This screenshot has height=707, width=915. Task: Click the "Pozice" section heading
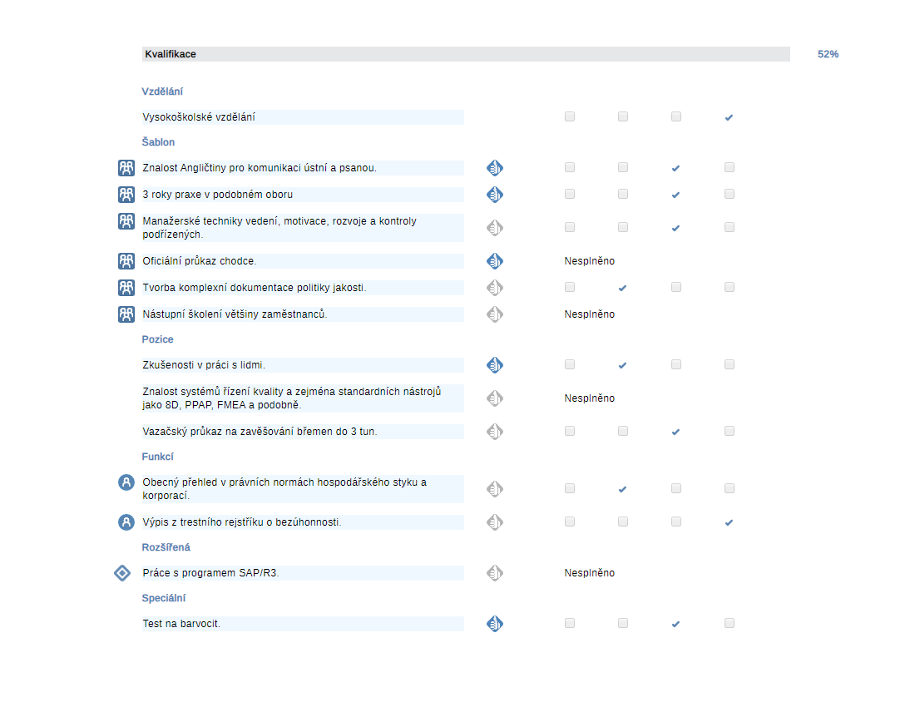coord(157,339)
